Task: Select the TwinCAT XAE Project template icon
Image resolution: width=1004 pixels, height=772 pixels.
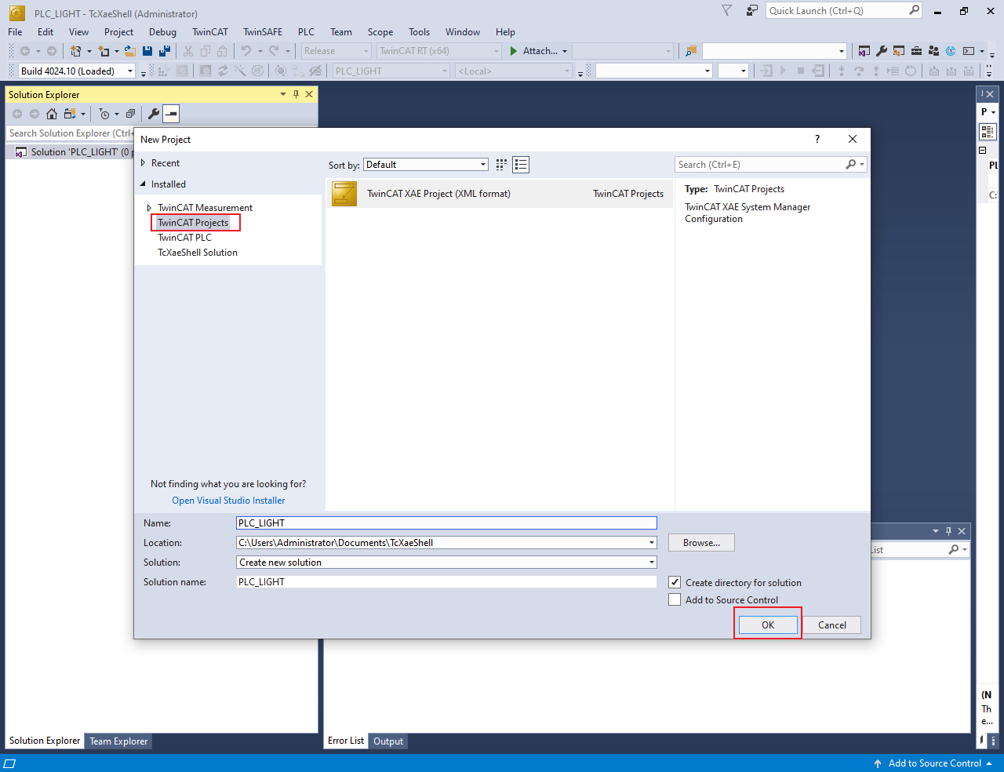Action: coord(344,194)
